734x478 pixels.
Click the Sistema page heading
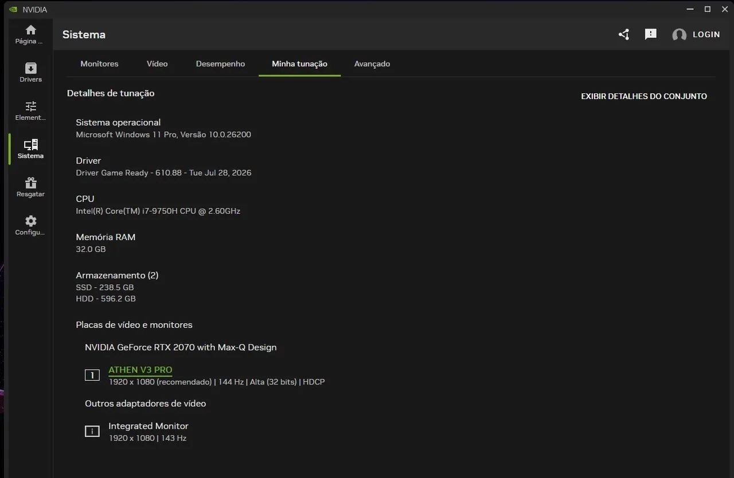(84, 35)
